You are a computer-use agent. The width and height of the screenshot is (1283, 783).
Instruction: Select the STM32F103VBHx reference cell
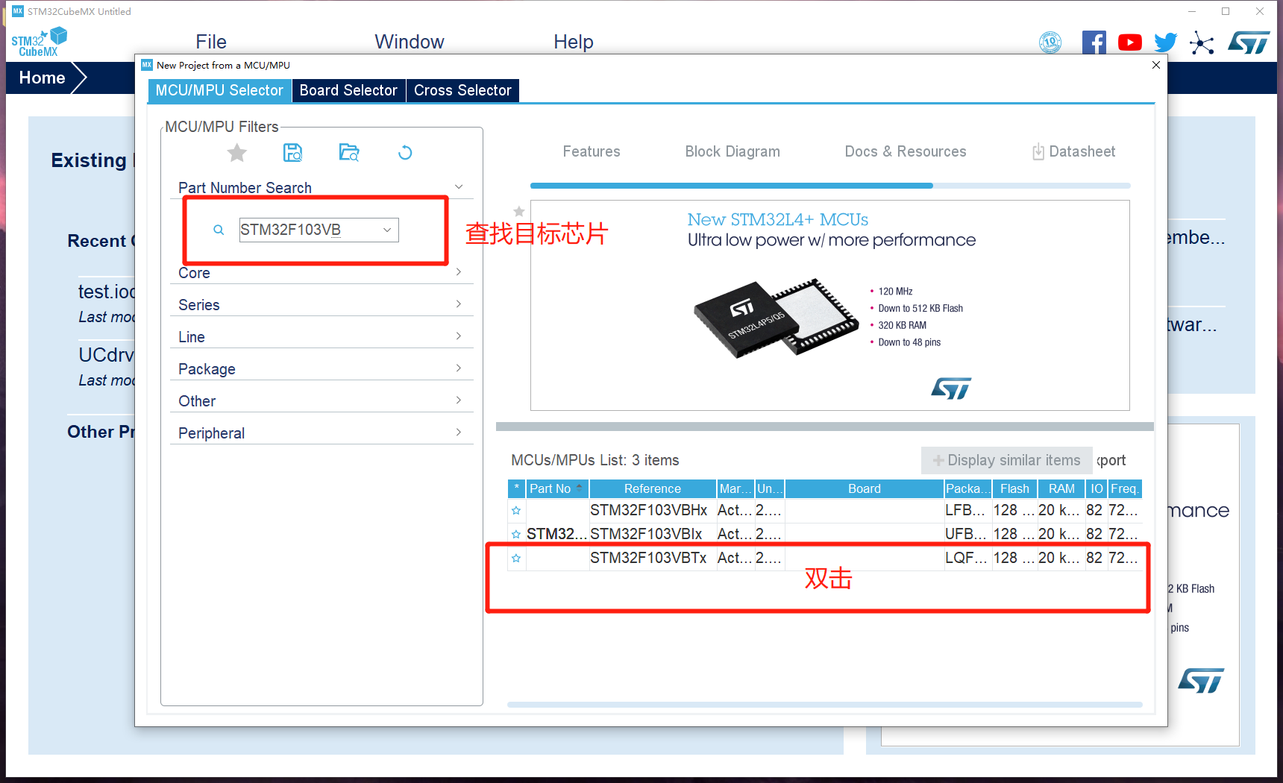point(653,511)
